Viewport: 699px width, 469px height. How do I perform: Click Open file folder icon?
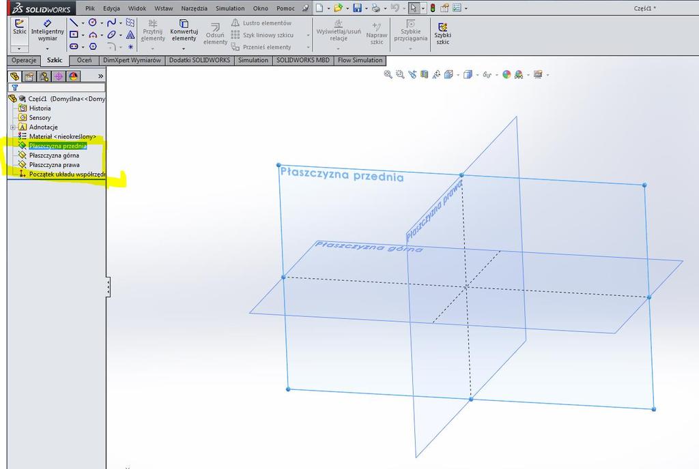point(338,8)
